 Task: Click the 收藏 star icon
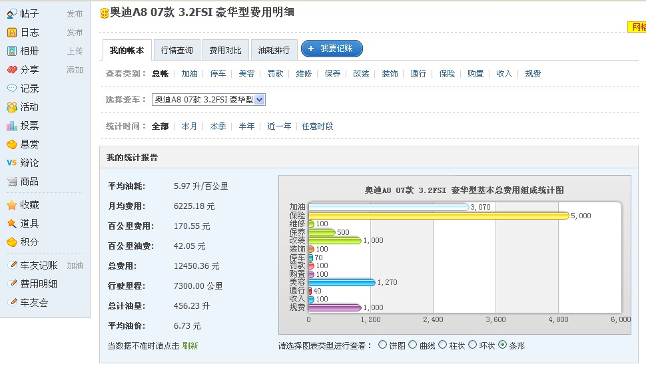12,204
